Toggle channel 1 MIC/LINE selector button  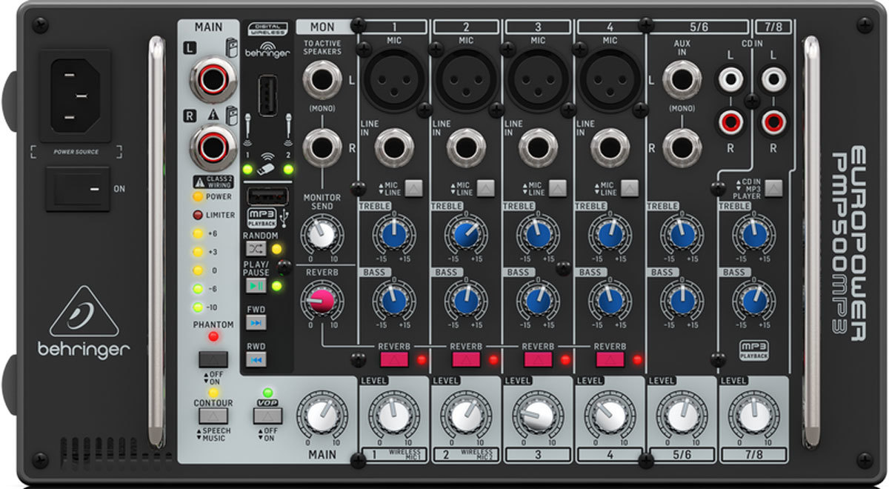[413, 187]
